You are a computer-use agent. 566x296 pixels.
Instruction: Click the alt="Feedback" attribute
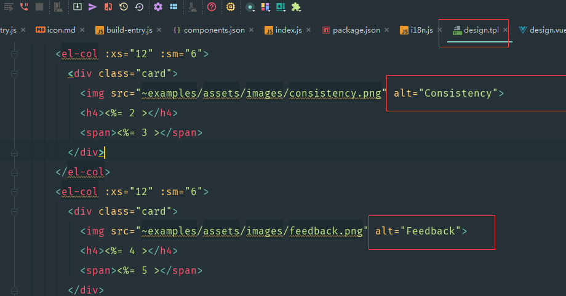point(418,231)
